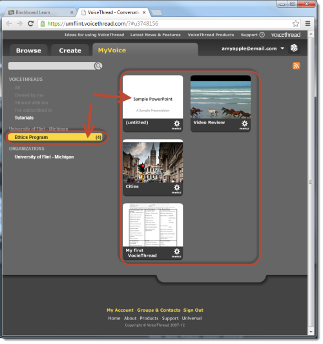Click University of Flint - Michigan organization
323x344 pixels.
pyautogui.click(x=44, y=157)
